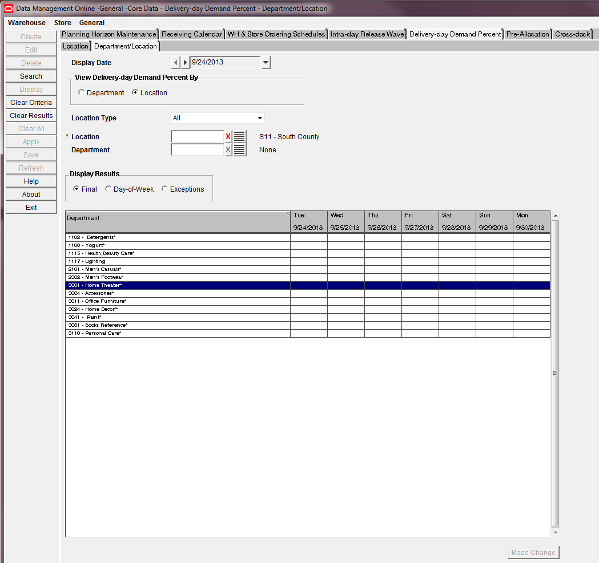Screen dimensions: 599x563
Task: Click into the Department input field
Action: [x=197, y=149]
